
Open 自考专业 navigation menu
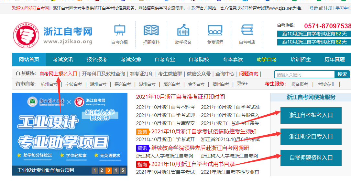pyautogui.click(x=165, y=60)
